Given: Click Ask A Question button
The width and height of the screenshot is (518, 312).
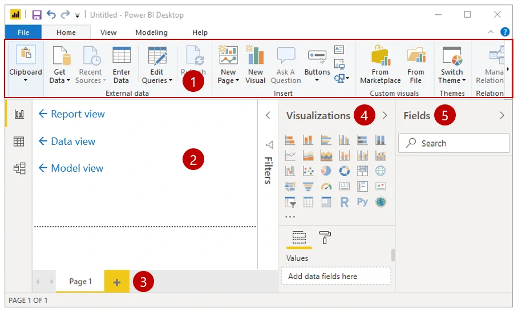Looking at the screenshot, I should click(286, 66).
